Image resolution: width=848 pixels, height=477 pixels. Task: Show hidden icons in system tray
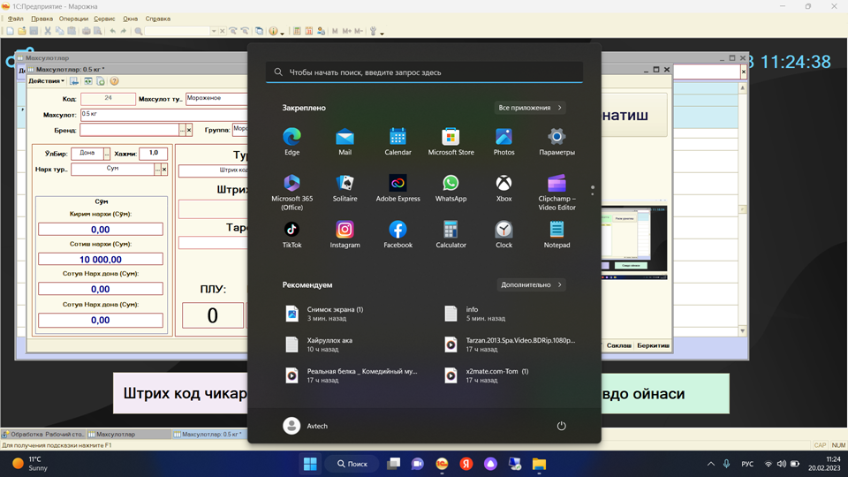click(x=710, y=464)
